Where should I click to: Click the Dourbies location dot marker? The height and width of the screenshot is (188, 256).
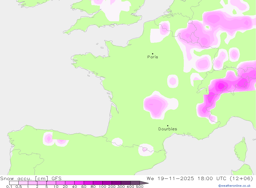point(168,126)
